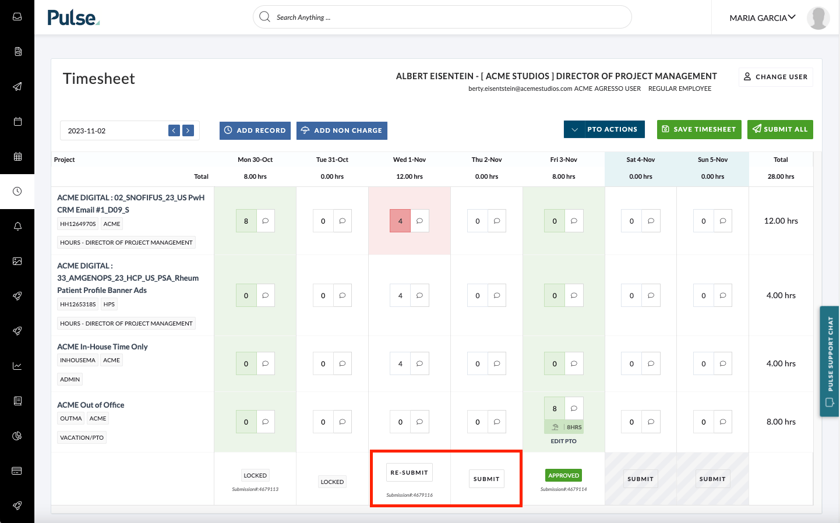Open the pie chart icon in sidebar

[17, 436]
